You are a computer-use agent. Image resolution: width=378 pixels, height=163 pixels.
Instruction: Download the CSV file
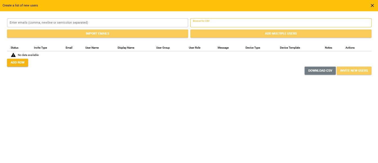click(x=320, y=71)
